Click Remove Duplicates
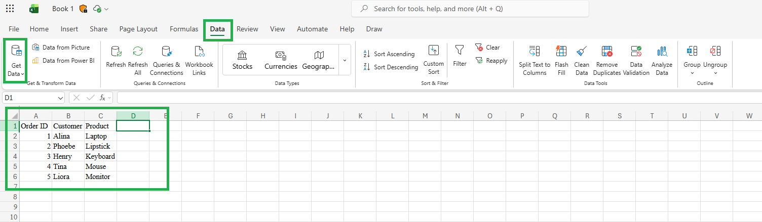This screenshot has width=762, height=222. (x=607, y=61)
